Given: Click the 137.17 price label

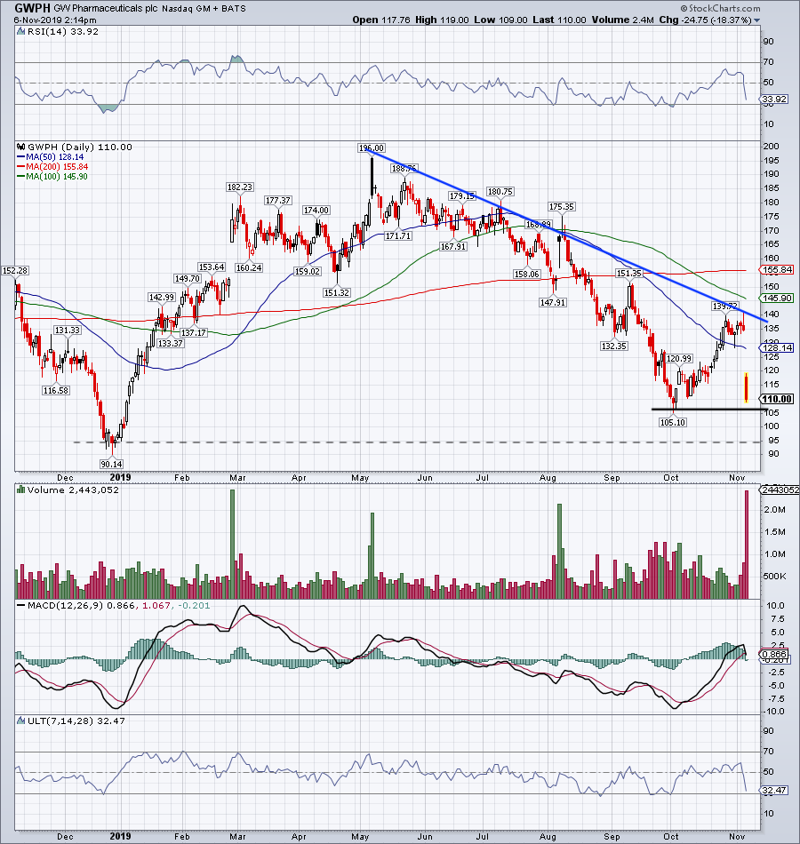Looking at the screenshot, I should click(194, 332).
